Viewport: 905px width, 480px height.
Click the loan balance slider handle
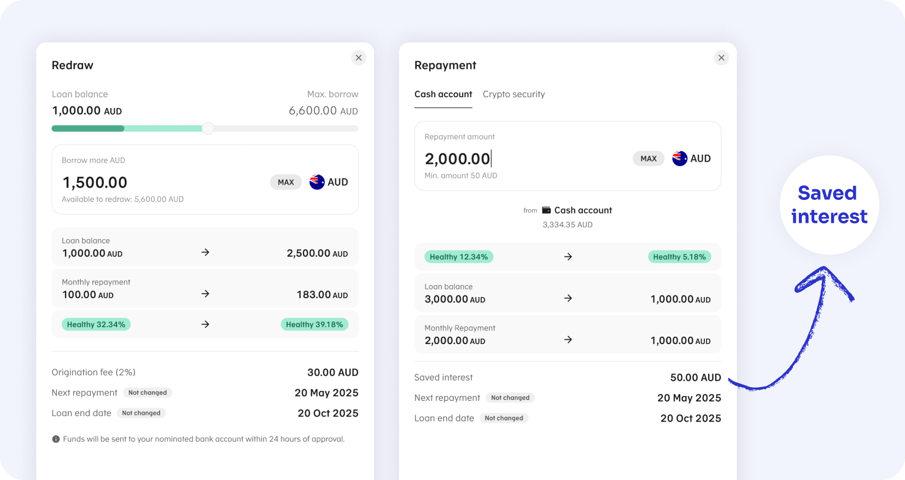click(x=208, y=128)
